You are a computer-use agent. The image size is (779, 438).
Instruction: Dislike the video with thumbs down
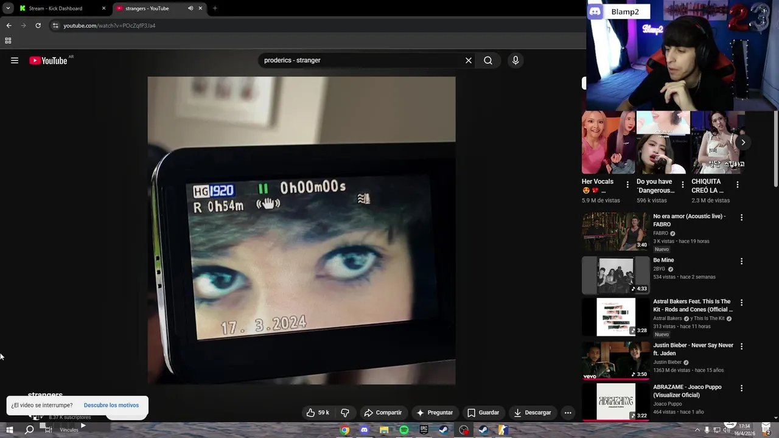tap(345, 412)
